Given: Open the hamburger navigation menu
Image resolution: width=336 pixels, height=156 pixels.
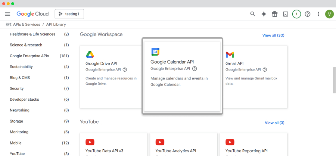Looking at the screenshot, I should pyautogui.click(x=8, y=14).
